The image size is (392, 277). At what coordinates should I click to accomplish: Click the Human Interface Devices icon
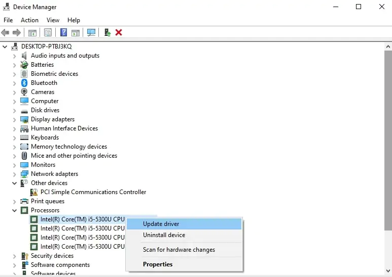24,128
